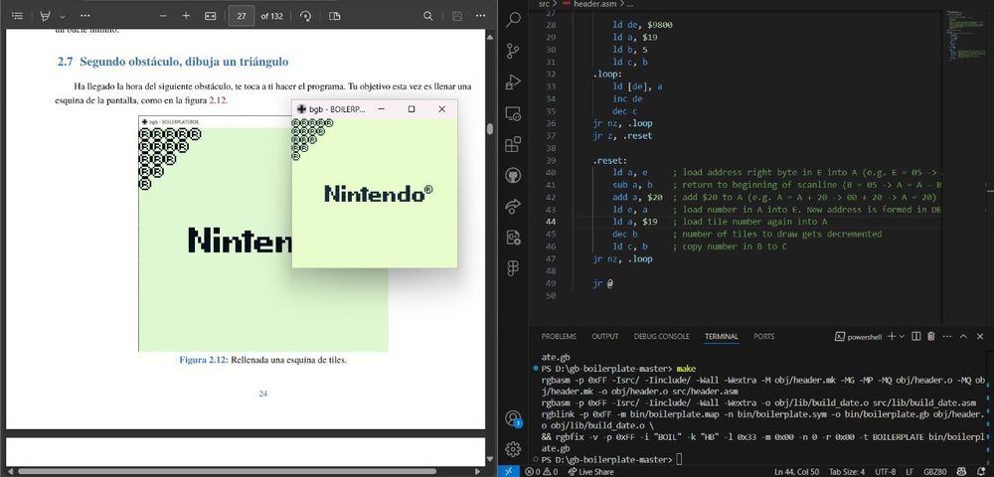Click the PDF save disk icon

[x=456, y=16]
